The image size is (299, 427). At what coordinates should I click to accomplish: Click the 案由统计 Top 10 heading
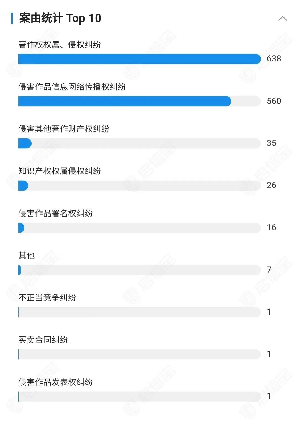(60, 18)
